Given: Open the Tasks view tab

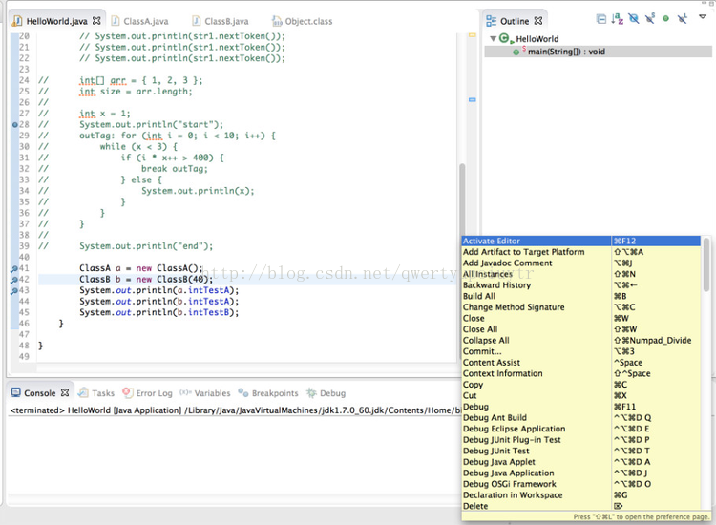Looking at the screenshot, I should (95, 393).
